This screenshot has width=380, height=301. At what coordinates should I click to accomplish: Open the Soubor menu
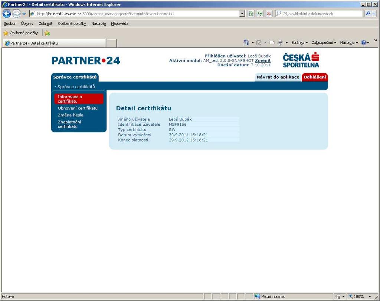10,23
